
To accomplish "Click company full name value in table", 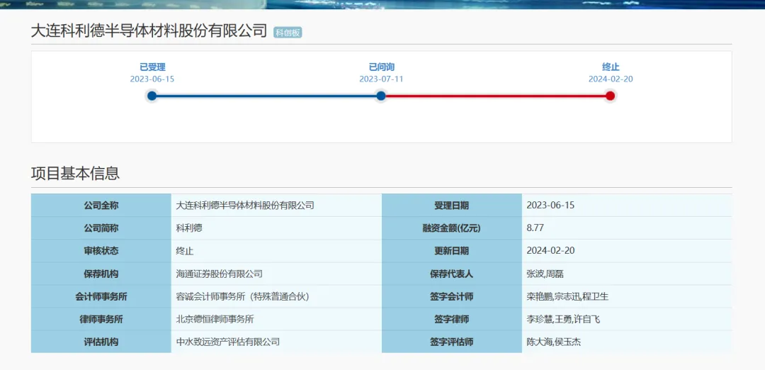I will (245, 206).
